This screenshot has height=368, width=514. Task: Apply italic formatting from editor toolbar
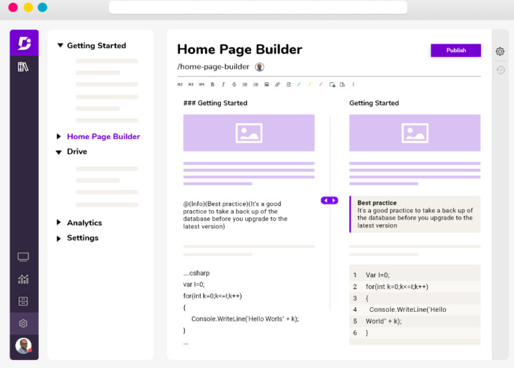224,84
